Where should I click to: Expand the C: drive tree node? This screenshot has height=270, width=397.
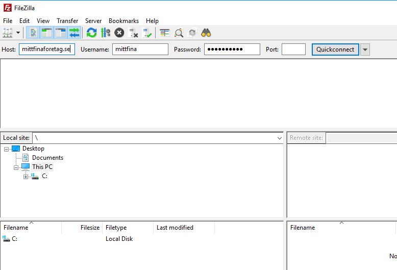point(26,177)
